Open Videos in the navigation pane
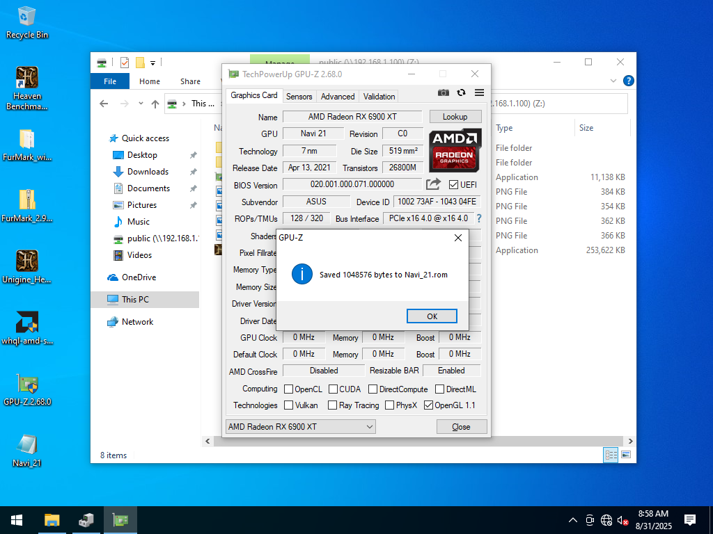The image size is (713, 534). coord(139,254)
